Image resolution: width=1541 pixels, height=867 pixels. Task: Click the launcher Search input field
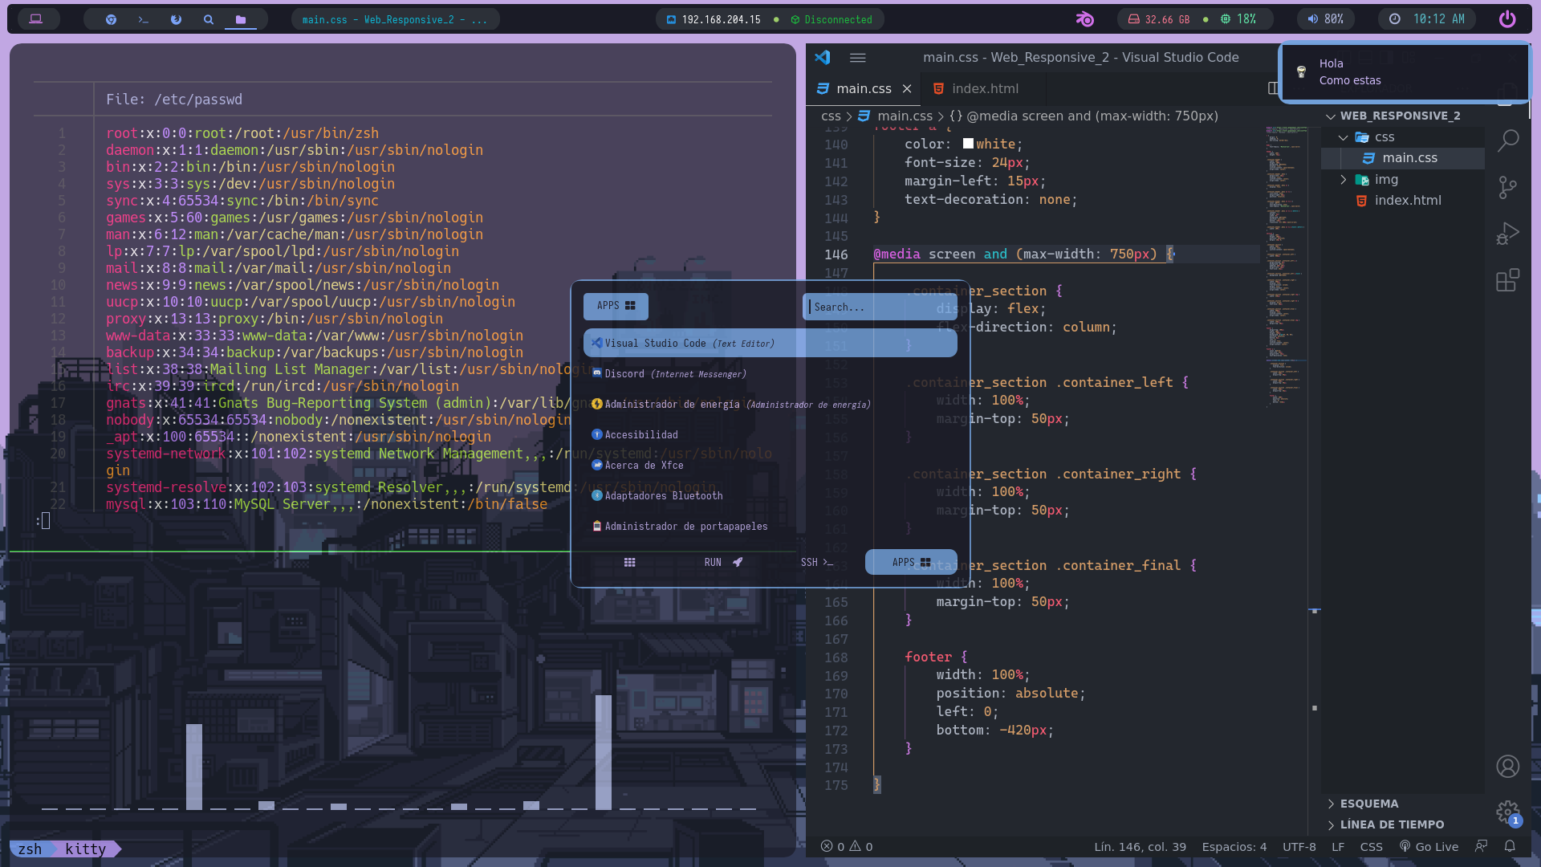coord(878,307)
